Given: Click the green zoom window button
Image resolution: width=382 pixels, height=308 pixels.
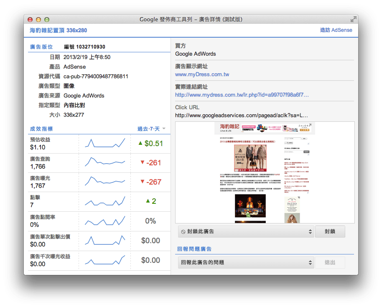Looking at the screenshot, I should click(x=47, y=19).
